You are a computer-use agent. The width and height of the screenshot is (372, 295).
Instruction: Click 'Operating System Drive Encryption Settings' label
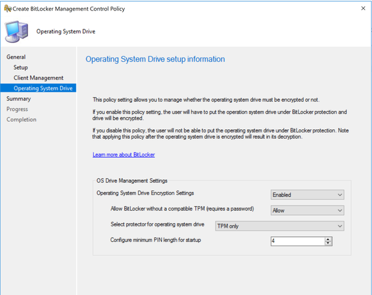[x=145, y=193]
